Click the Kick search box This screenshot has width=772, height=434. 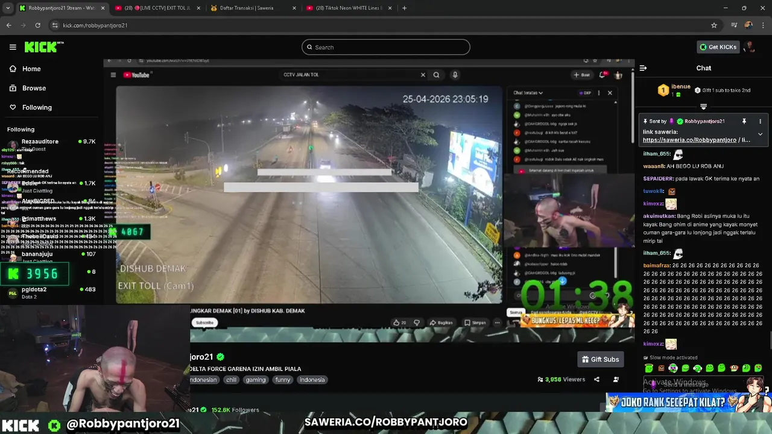tap(386, 47)
